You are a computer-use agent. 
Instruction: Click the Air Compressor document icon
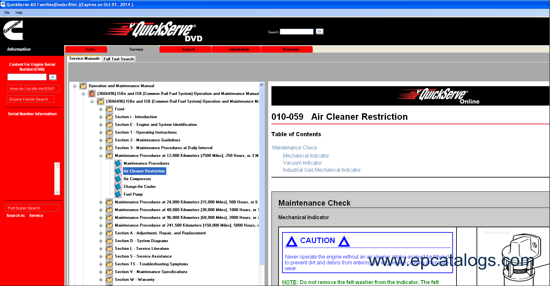pos(118,179)
